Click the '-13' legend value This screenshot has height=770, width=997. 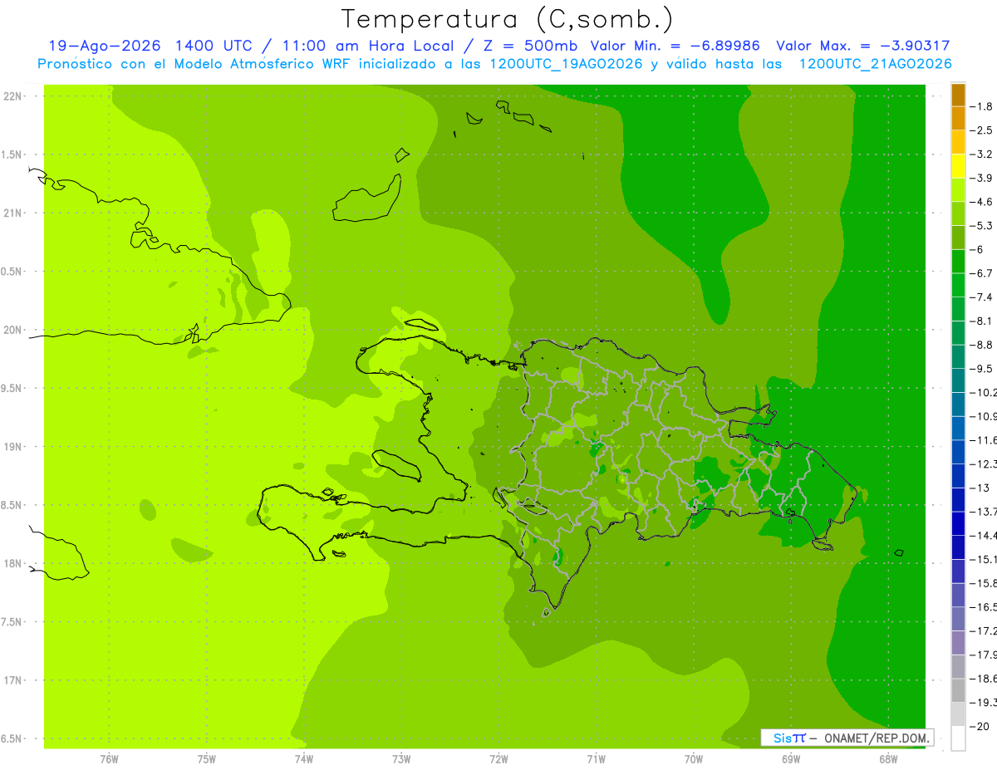pyautogui.click(x=980, y=488)
